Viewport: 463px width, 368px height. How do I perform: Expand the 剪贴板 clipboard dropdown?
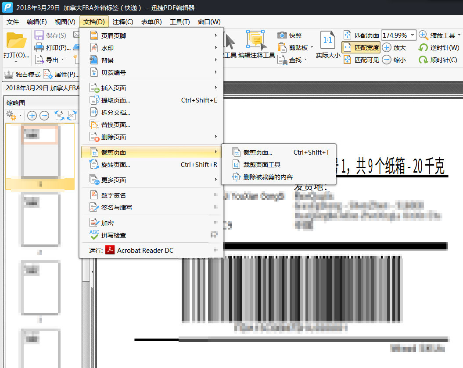coord(312,48)
